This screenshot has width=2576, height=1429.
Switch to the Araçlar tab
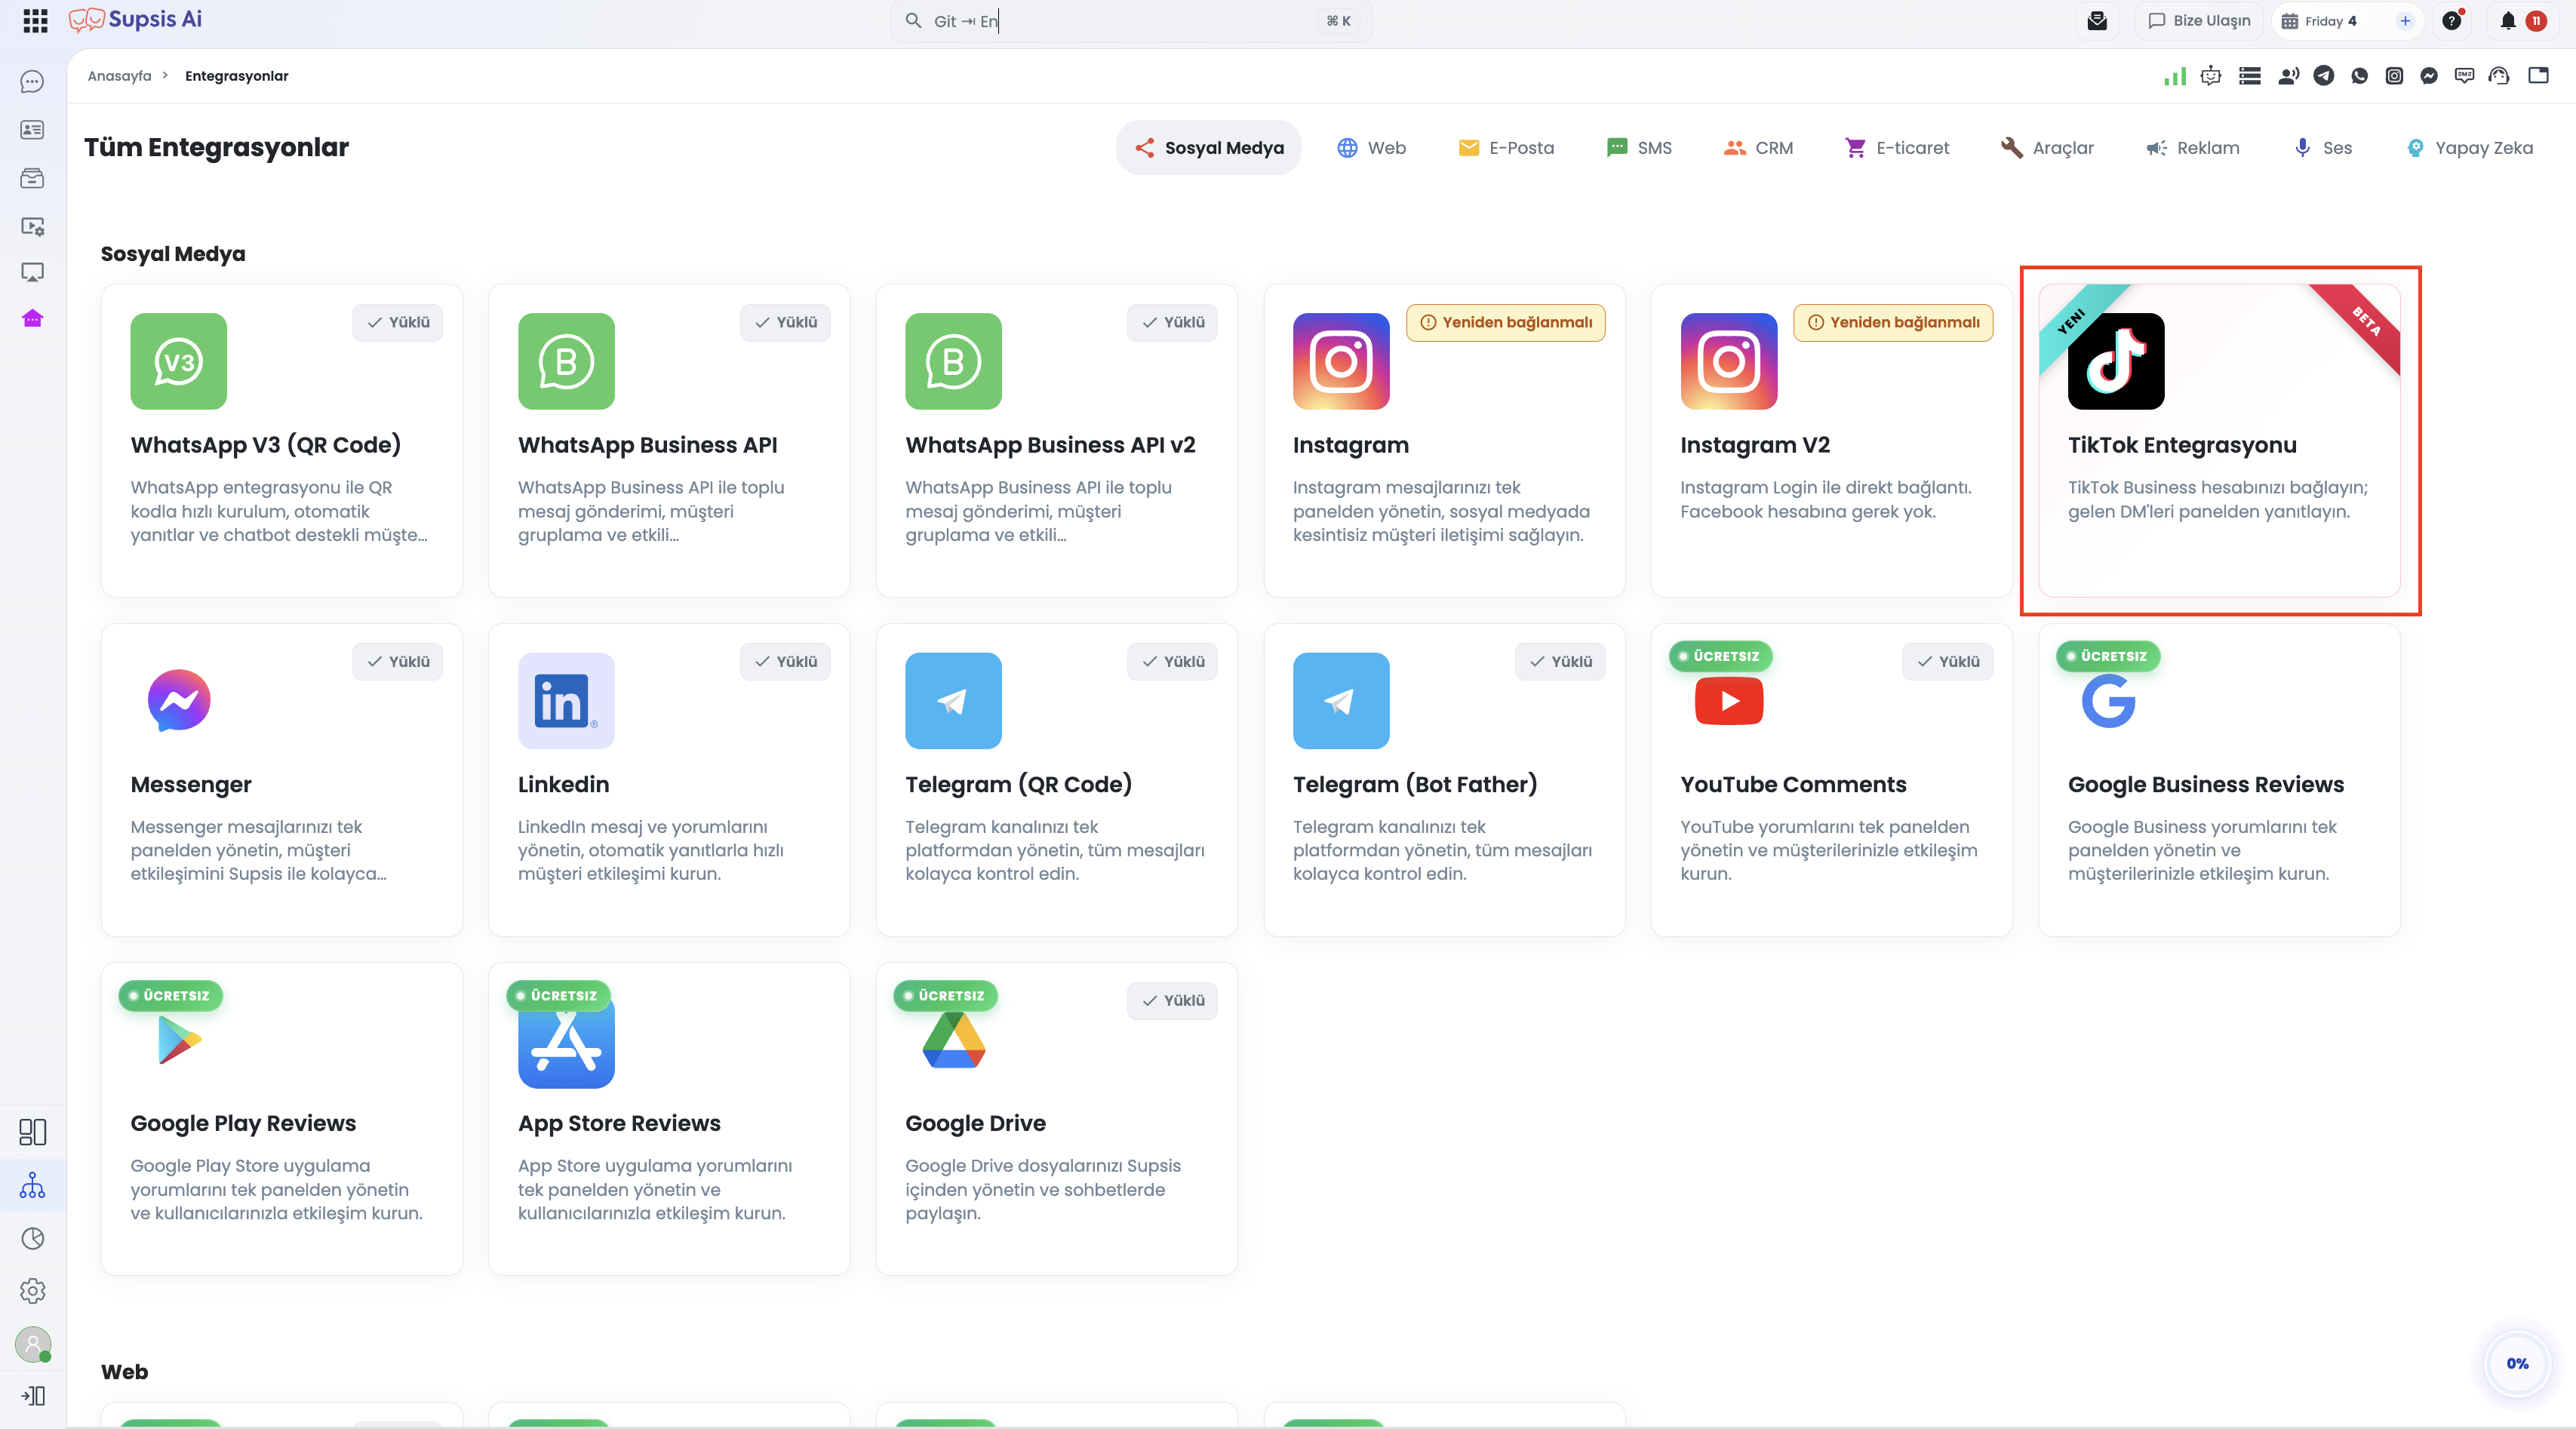click(x=2046, y=148)
